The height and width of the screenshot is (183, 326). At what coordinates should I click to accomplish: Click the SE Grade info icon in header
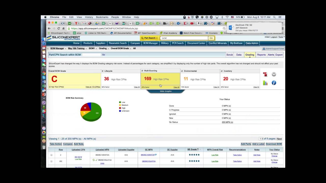[x=200, y=149]
